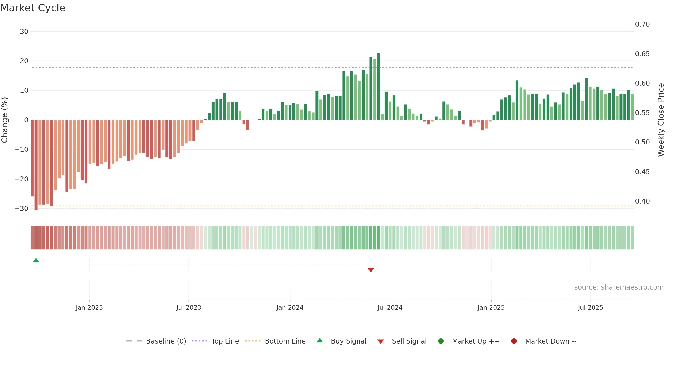This screenshot has width=673, height=378.
Task: Toggle the Baseline (0) legend entry
Action: pyautogui.click(x=156, y=341)
